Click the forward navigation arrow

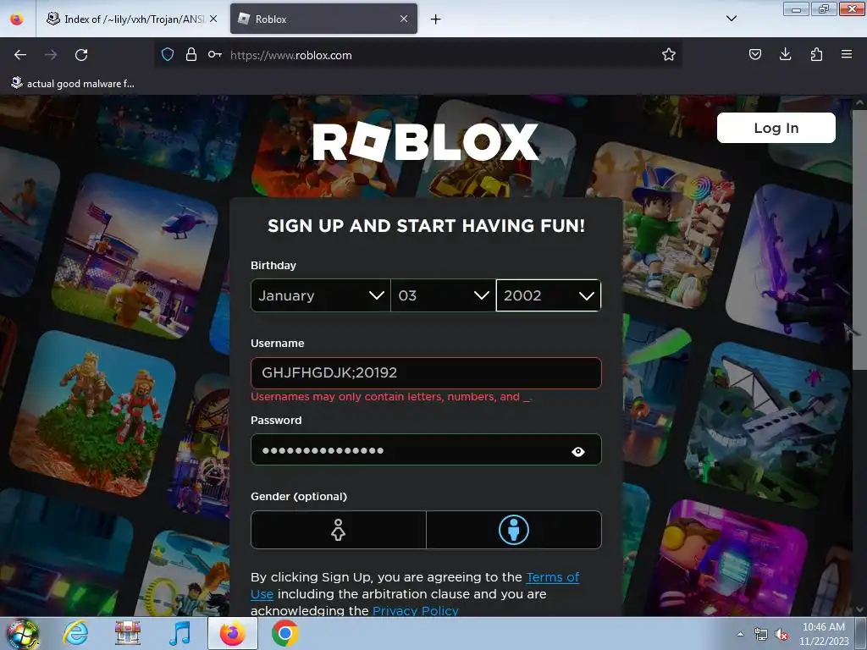(51, 55)
